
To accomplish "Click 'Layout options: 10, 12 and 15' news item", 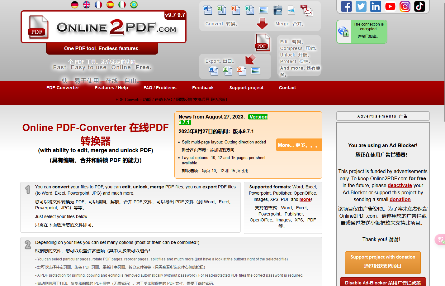I will (224, 160).
